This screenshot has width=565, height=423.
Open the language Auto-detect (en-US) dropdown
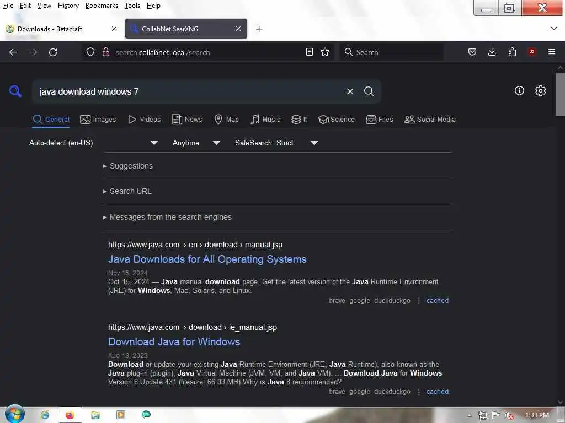point(93,143)
